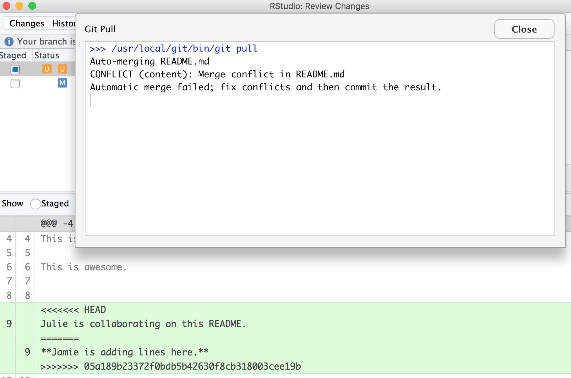Click the branch info icon
Viewport: 571px width, 378px height.
pyautogui.click(x=9, y=41)
